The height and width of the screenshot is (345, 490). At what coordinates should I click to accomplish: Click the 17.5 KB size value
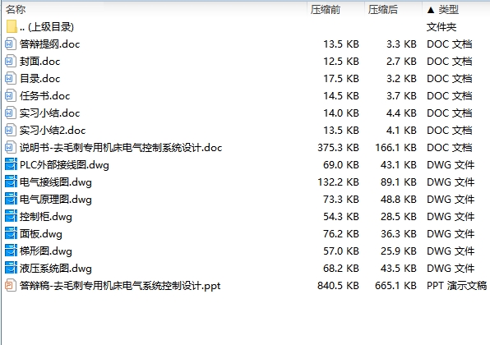pos(341,78)
